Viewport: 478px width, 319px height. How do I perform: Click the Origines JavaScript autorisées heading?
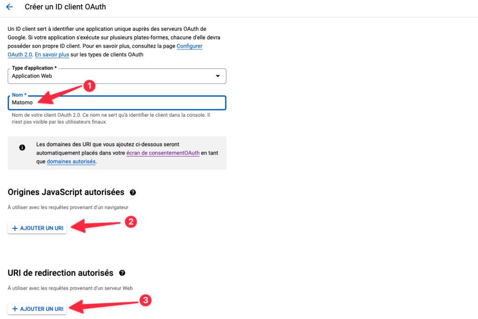[x=66, y=192]
